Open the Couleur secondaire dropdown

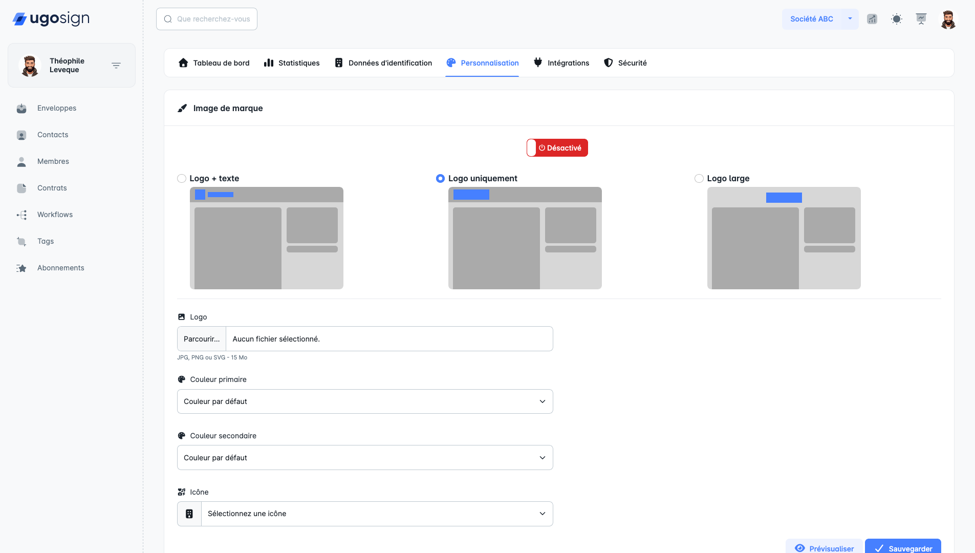point(364,457)
